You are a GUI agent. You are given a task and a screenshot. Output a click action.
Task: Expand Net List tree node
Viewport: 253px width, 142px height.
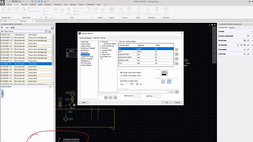pos(100,52)
